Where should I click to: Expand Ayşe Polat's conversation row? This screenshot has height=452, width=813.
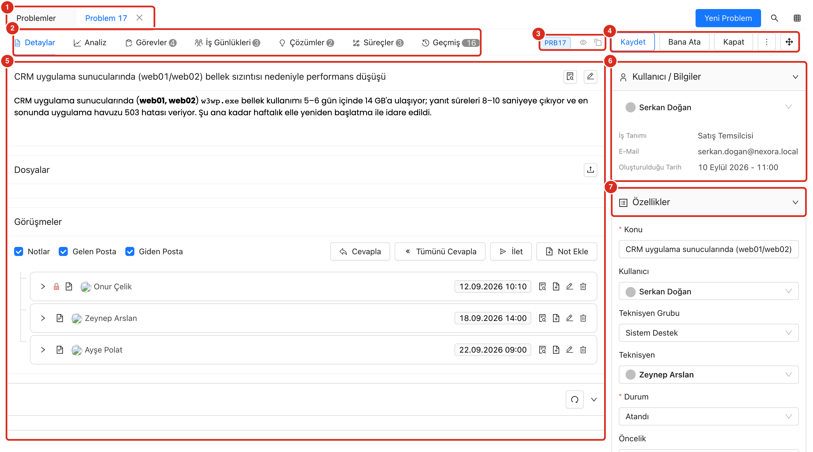(43, 350)
